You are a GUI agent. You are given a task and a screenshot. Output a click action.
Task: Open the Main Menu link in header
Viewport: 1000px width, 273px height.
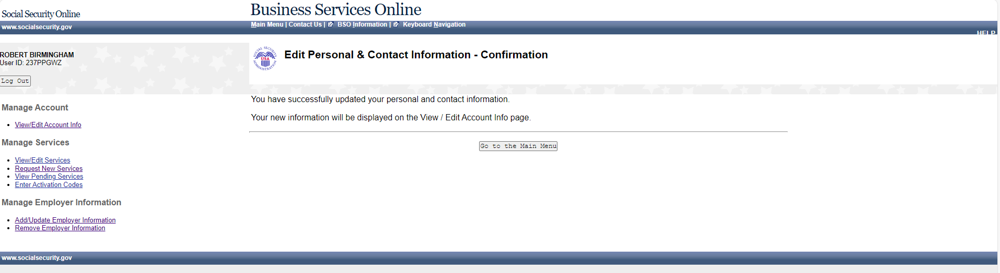(x=267, y=24)
